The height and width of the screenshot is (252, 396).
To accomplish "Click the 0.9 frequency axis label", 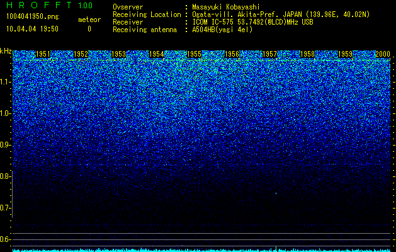I will (x=5, y=145).
